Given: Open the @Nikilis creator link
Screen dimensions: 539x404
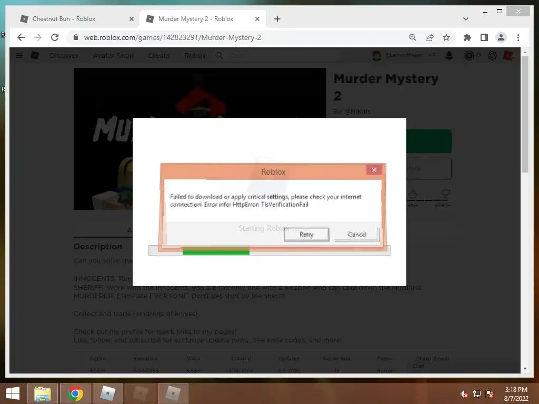Looking at the screenshot, I should pyautogui.click(x=357, y=112).
